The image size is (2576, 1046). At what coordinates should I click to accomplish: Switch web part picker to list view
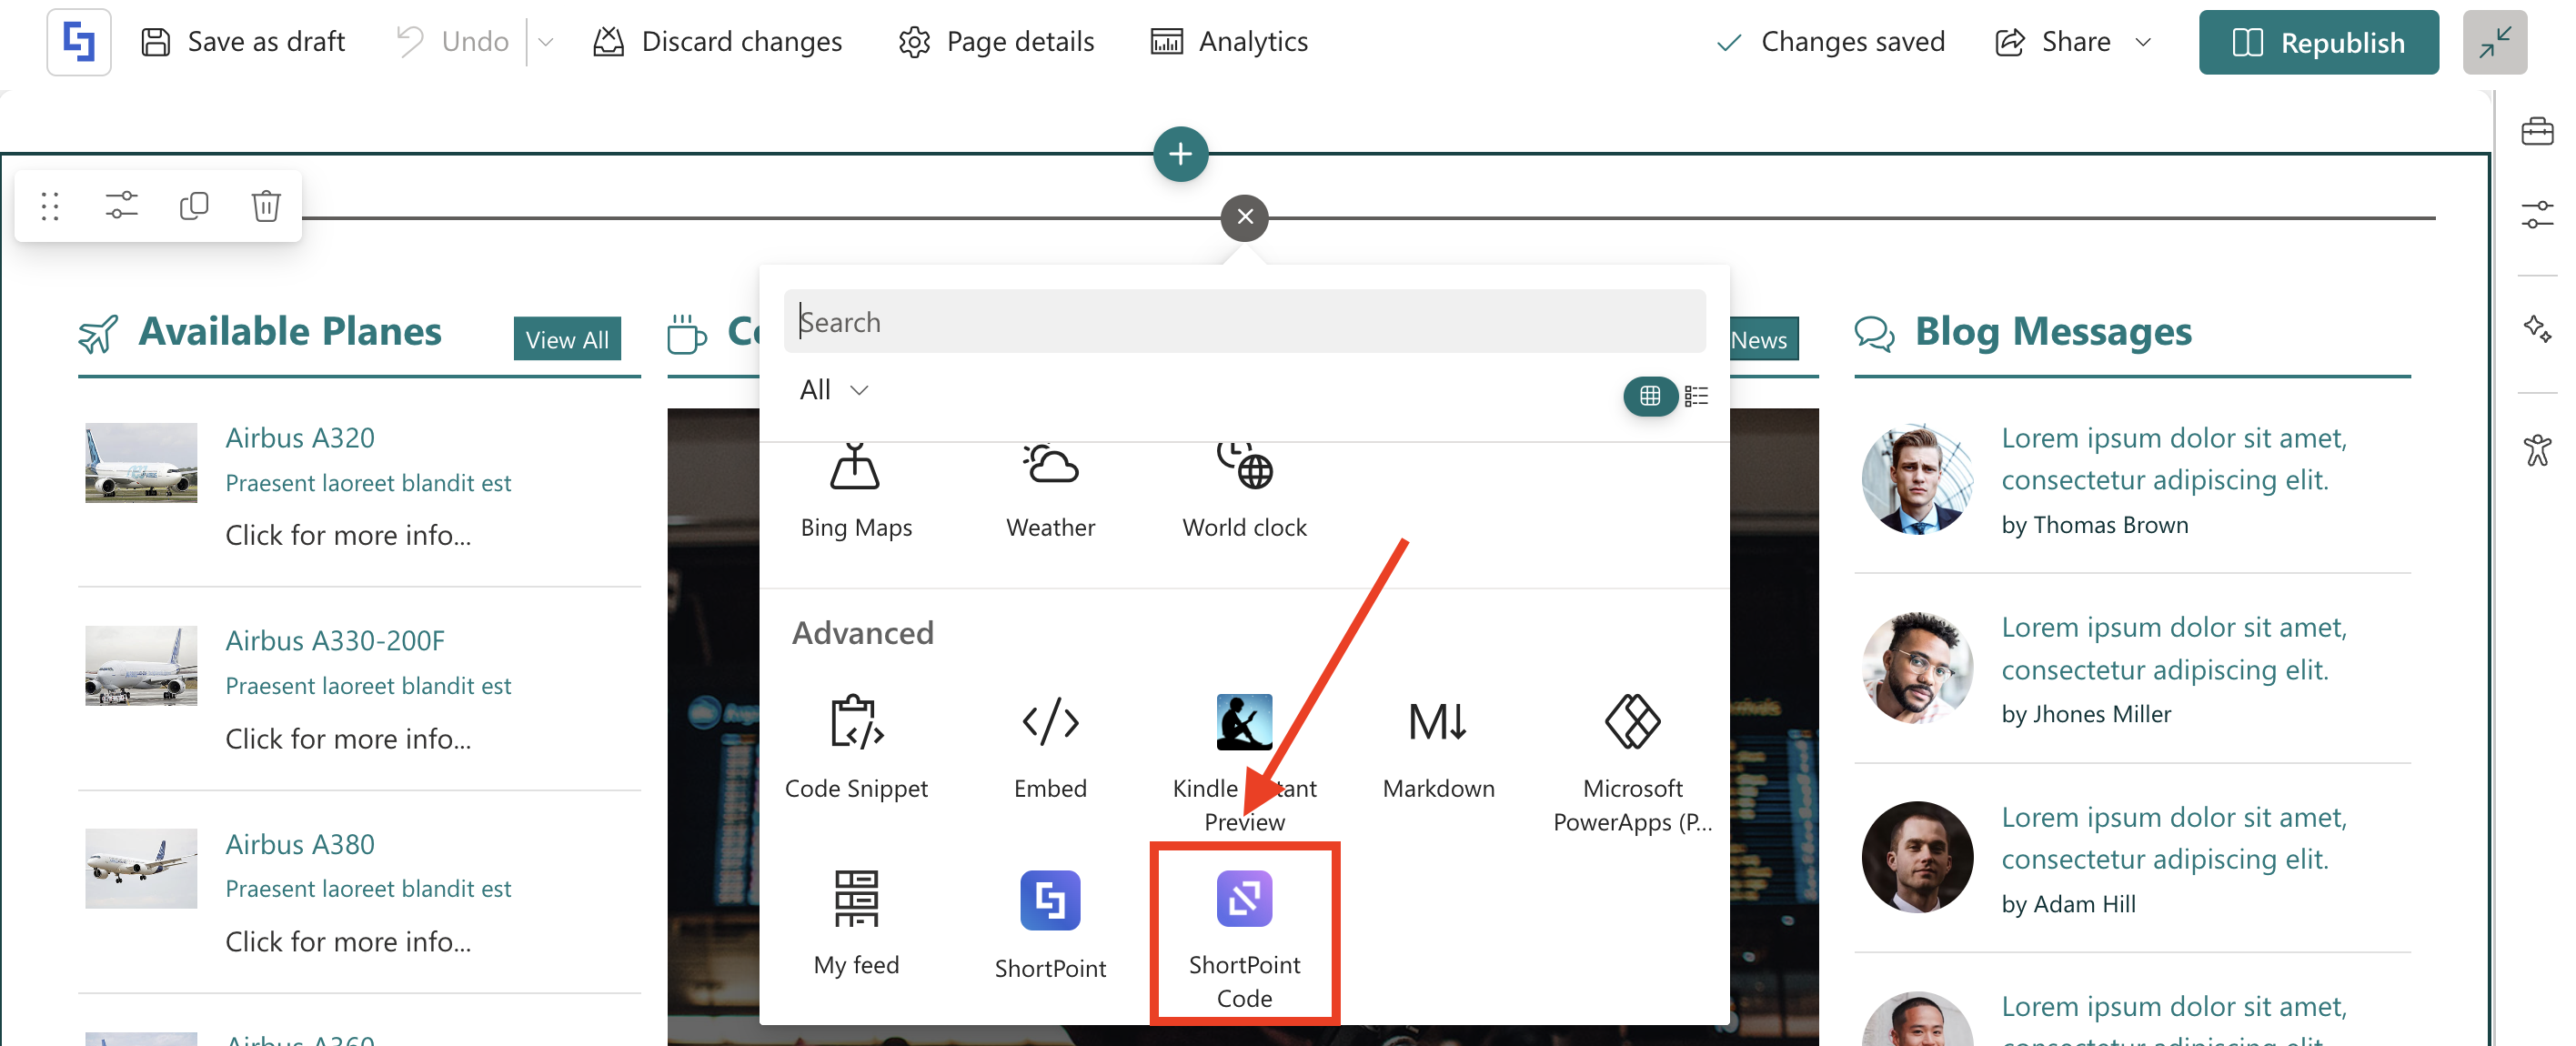coord(1696,396)
